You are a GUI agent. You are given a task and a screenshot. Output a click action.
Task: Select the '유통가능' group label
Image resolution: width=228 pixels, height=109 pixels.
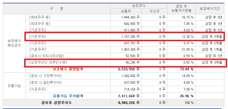coord(14,86)
